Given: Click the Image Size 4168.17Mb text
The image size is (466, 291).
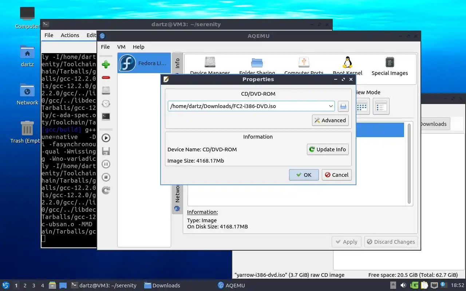Looking at the screenshot, I should tap(196, 161).
